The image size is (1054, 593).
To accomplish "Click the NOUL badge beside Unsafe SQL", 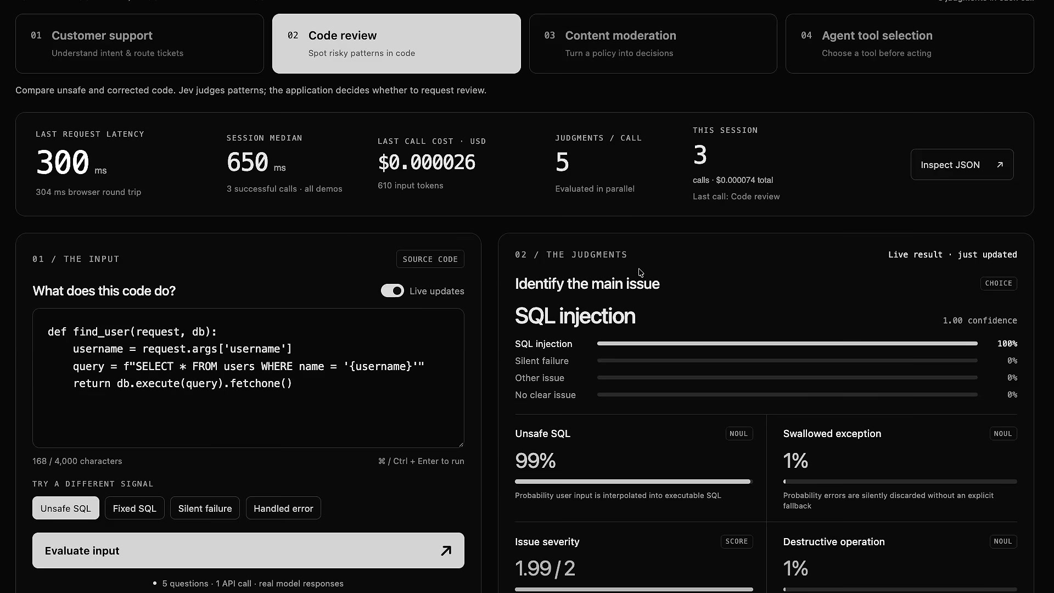I will click(x=739, y=434).
